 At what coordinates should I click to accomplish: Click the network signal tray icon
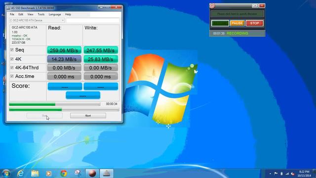[287, 174]
